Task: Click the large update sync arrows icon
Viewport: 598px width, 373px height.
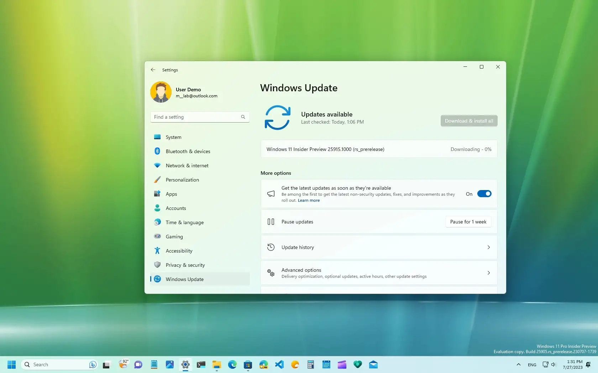Action: (x=278, y=118)
